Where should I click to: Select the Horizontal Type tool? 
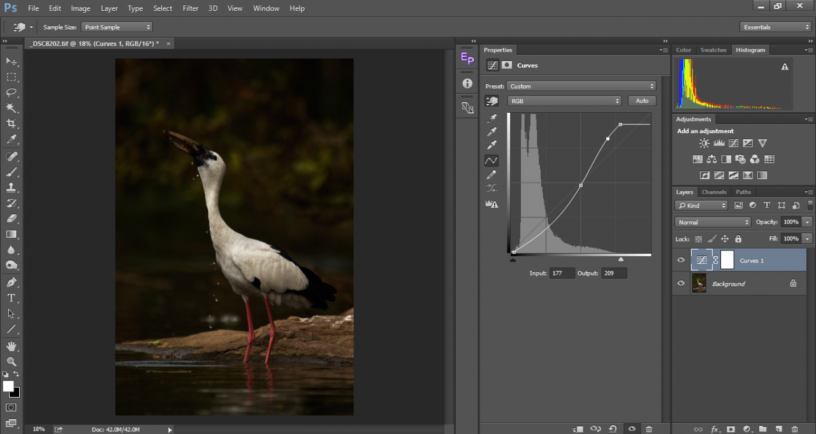coord(11,298)
